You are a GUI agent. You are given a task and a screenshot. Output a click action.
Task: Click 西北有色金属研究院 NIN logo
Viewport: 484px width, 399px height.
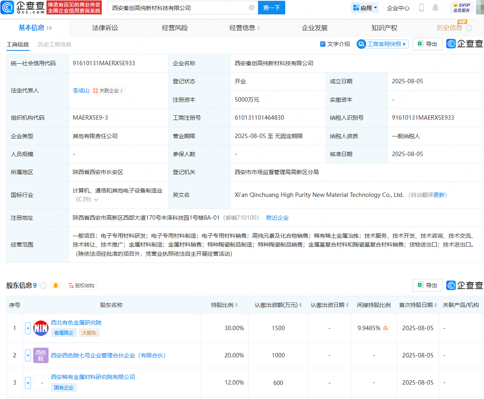(x=41, y=328)
